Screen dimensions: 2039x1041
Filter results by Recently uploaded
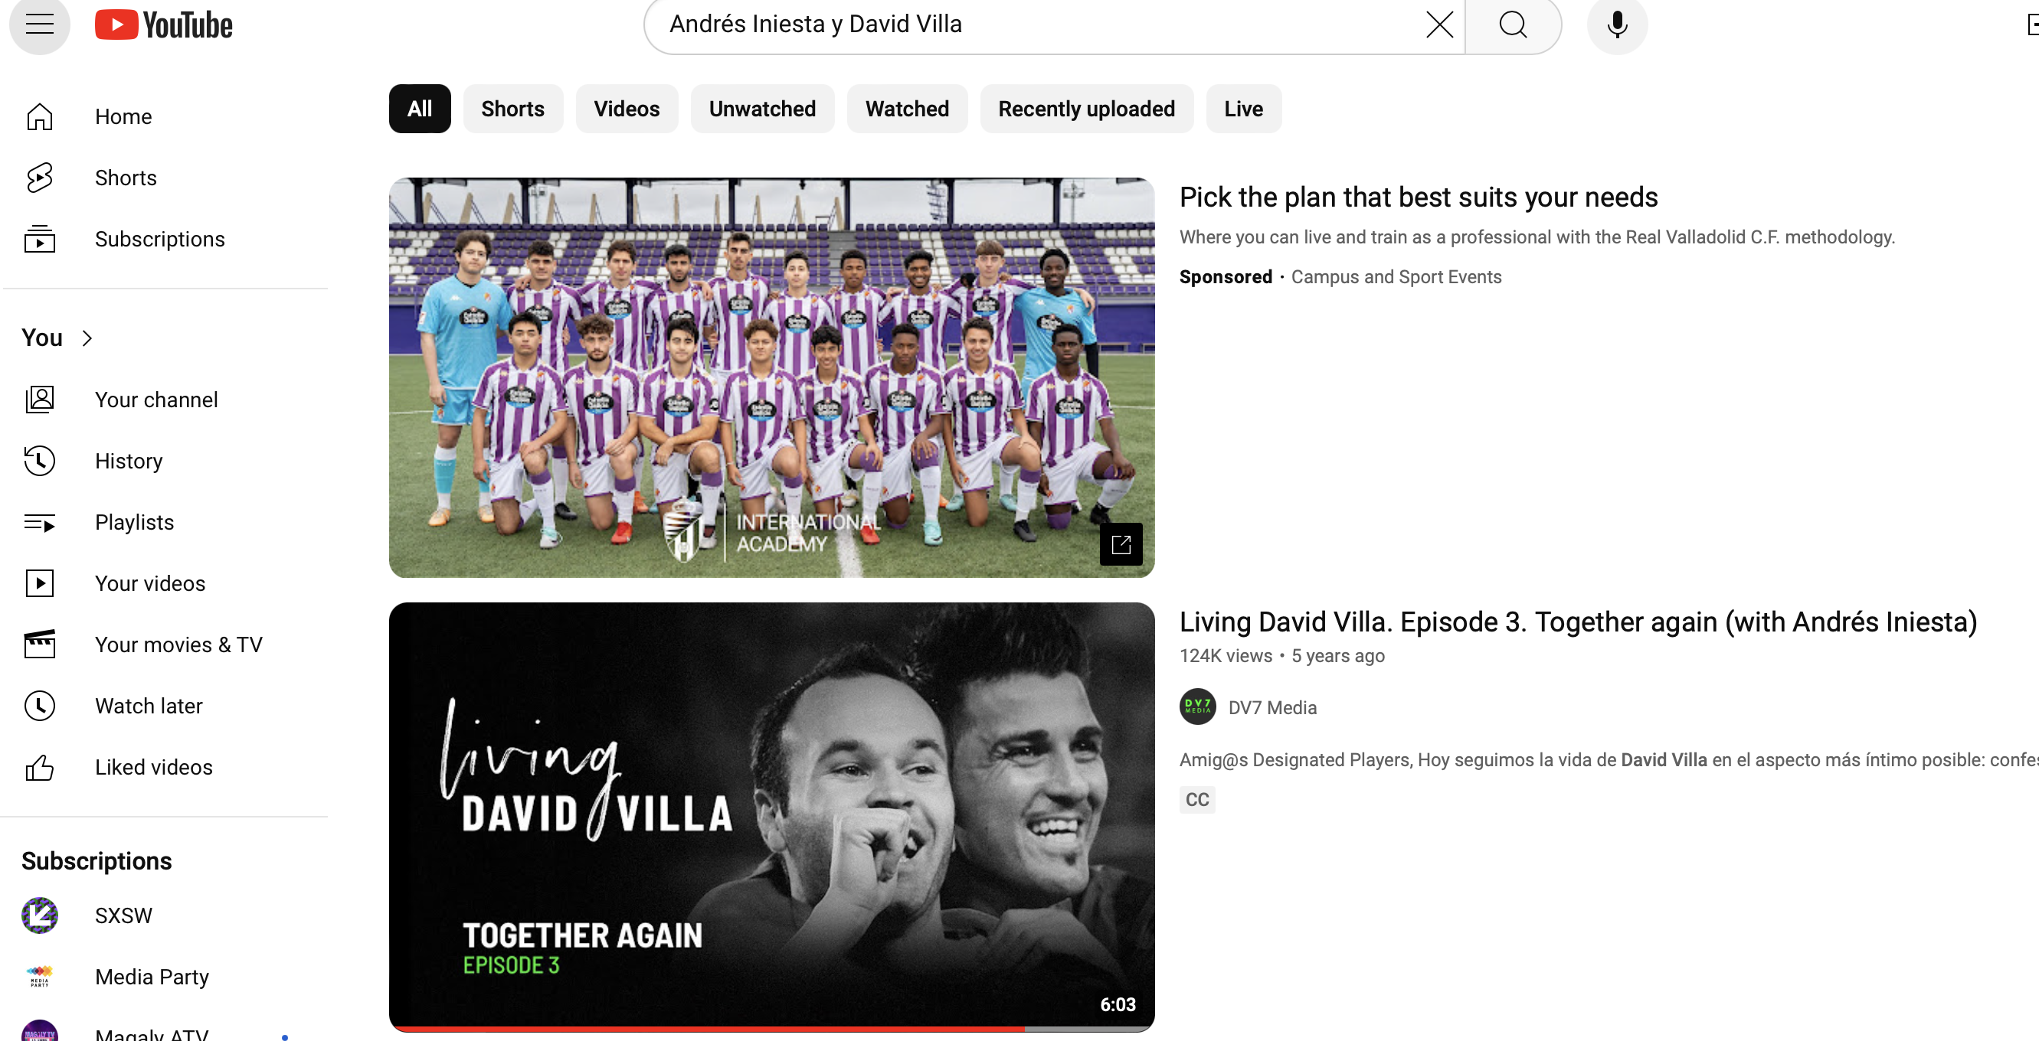[x=1085, y=109]
